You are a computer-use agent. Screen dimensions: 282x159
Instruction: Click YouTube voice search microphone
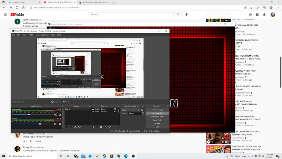(x=186, y=14)
